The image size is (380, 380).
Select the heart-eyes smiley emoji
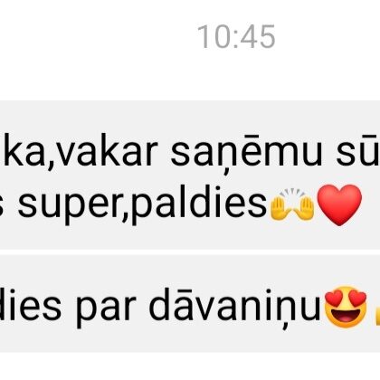point(347,307)
